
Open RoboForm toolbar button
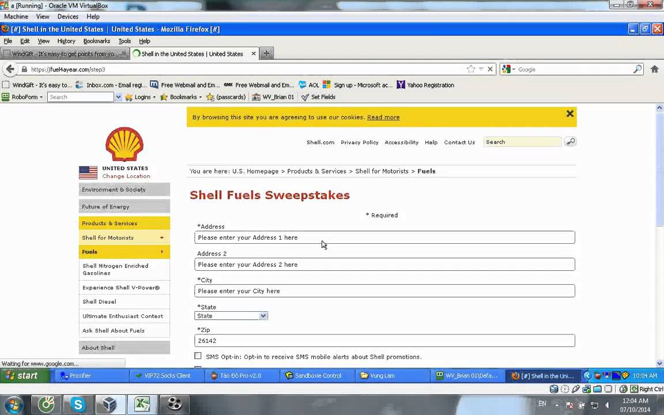22,97
